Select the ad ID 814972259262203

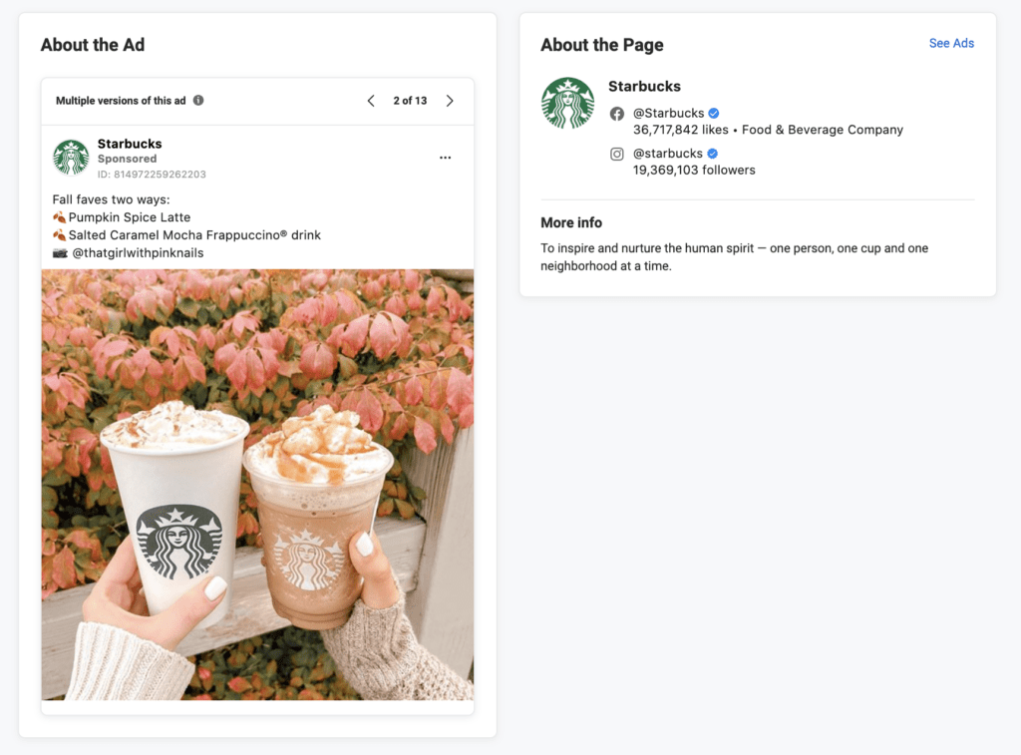[x=152, y=175]
